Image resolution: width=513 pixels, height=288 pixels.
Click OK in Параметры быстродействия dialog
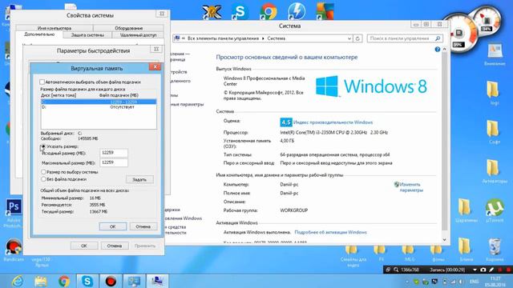[84, 246]
